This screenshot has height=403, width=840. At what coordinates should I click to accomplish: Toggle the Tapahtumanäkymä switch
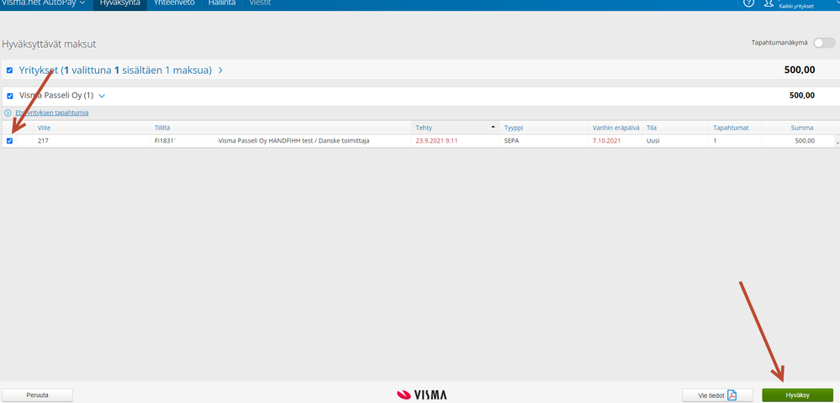[824, 44]
